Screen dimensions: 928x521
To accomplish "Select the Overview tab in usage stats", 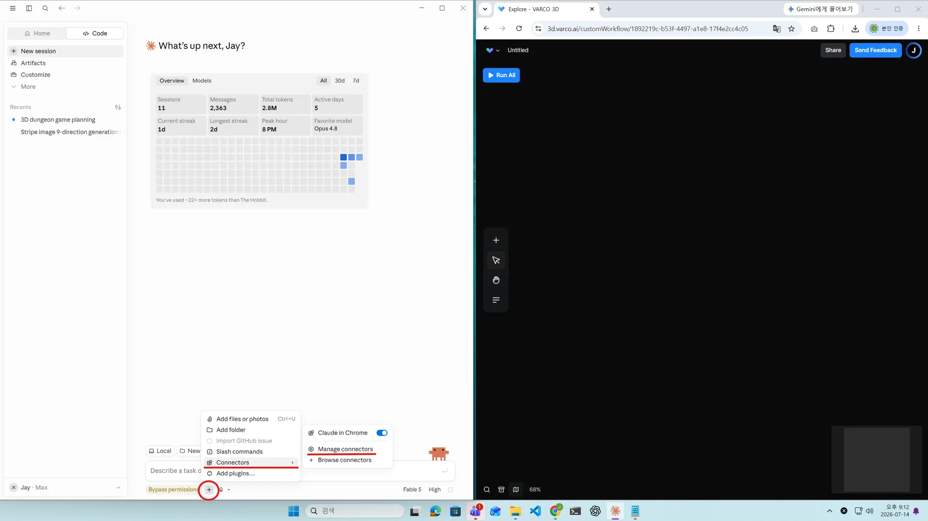I will (x=172, y=81).
